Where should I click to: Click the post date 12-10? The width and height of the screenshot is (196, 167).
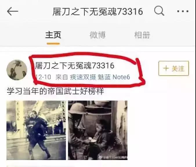[x=43, y=77]
